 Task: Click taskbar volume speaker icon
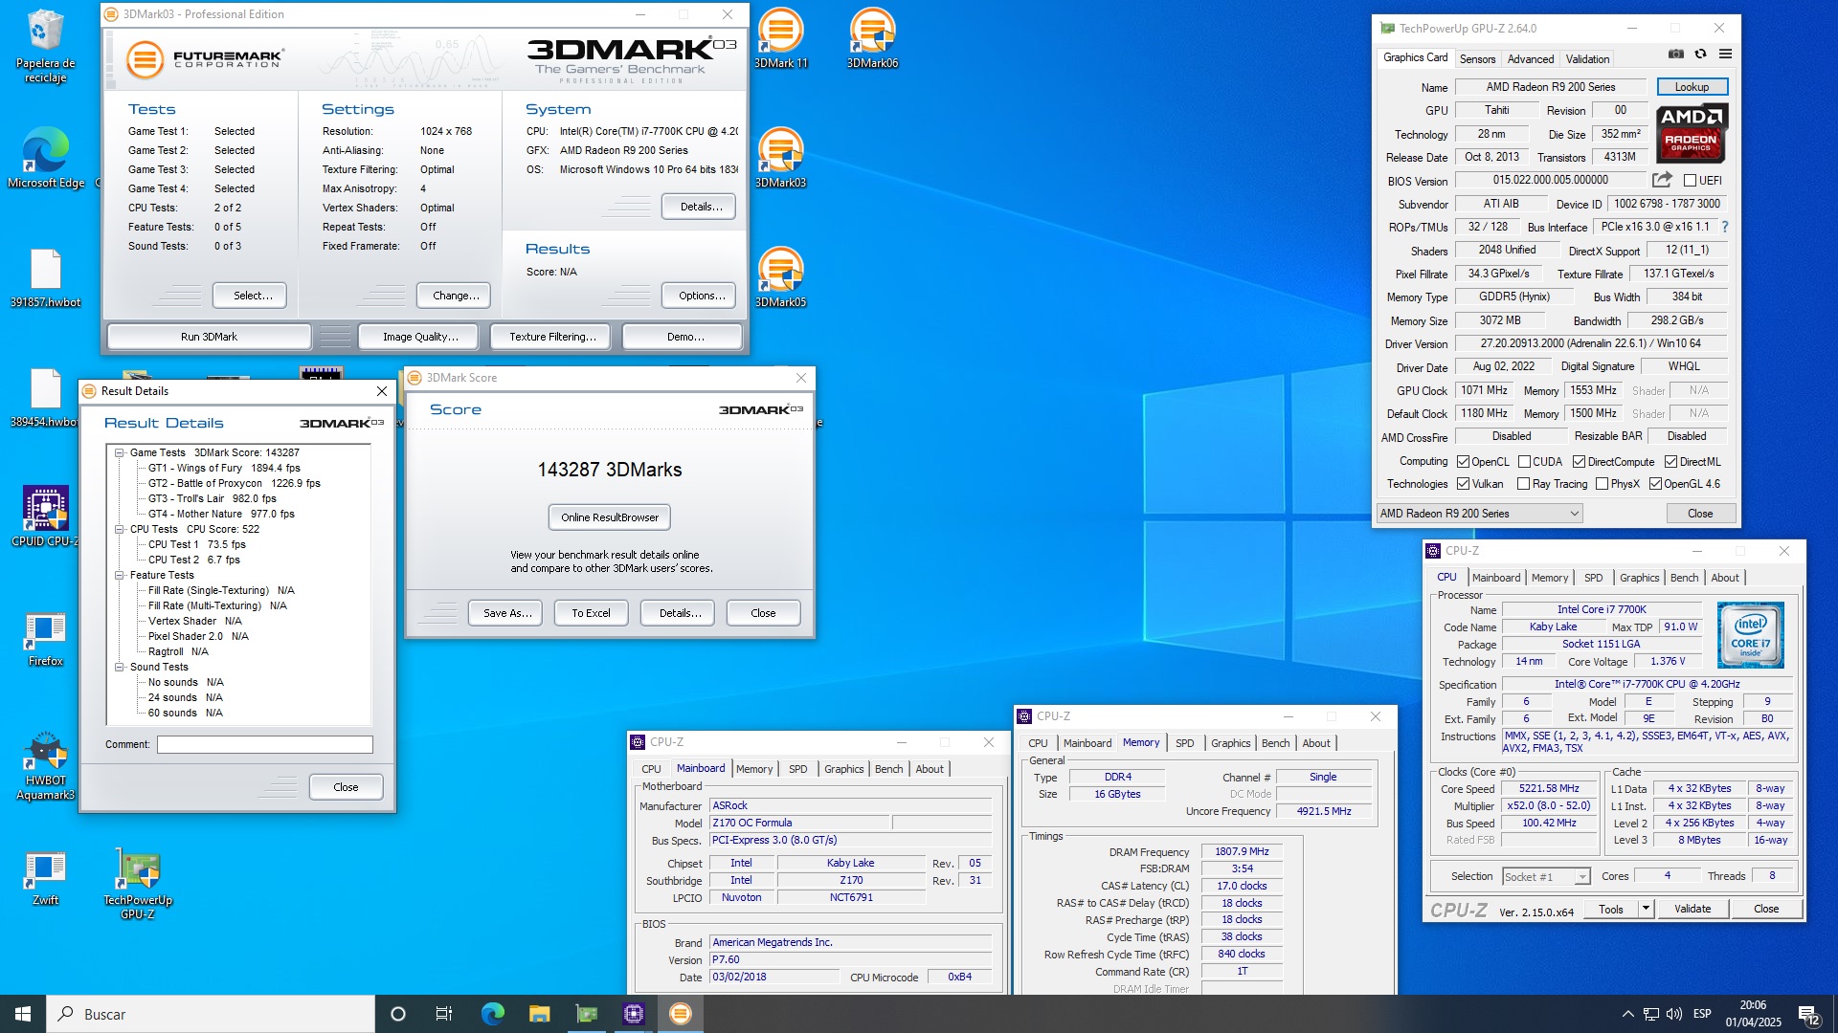tap(1673, 1014)
